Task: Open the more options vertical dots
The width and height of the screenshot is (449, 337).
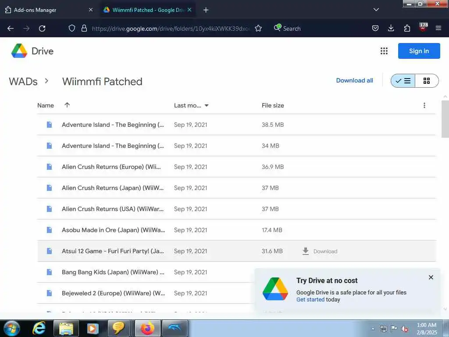Action: click(424, 105)
